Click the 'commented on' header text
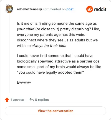This screenshot has width=111, height=120. 54,9
